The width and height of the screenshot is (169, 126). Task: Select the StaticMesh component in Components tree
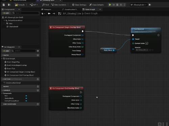(12, 27)
